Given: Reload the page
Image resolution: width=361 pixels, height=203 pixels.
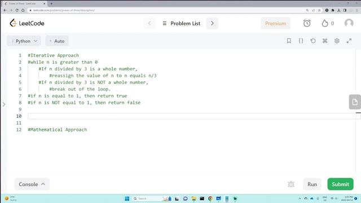Looking at the screenshot, I should coord(17,10).
